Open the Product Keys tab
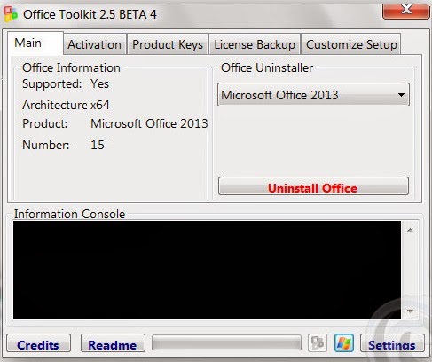 [168, 44]
